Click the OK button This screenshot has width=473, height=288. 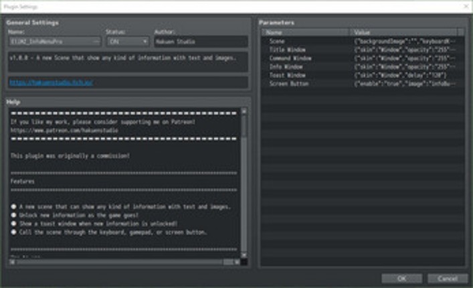(401, 279)
